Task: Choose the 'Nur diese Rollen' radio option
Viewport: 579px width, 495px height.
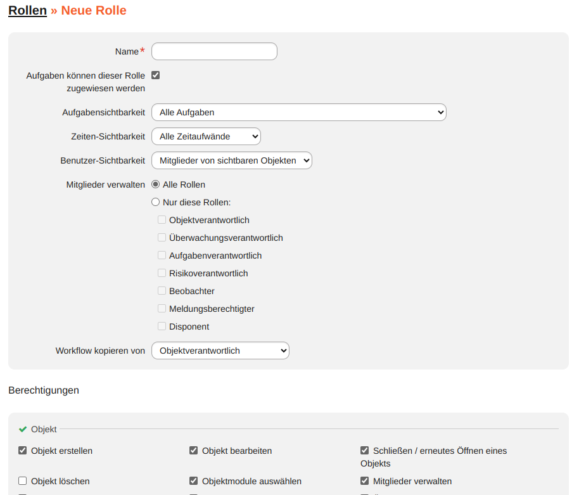Action: [156, 202]
